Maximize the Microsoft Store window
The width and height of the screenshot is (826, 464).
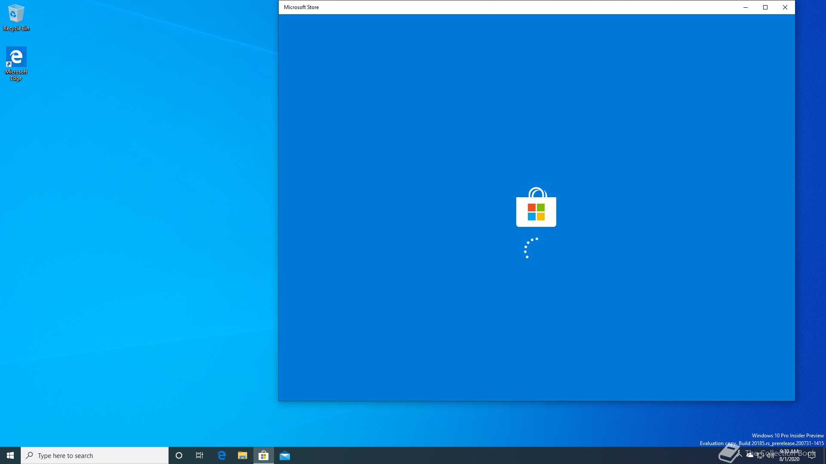click(765, 7)
